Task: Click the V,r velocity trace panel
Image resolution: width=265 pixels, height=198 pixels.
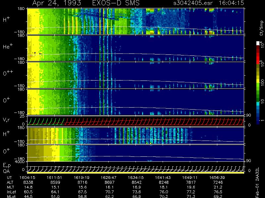Action: point(135,121)
